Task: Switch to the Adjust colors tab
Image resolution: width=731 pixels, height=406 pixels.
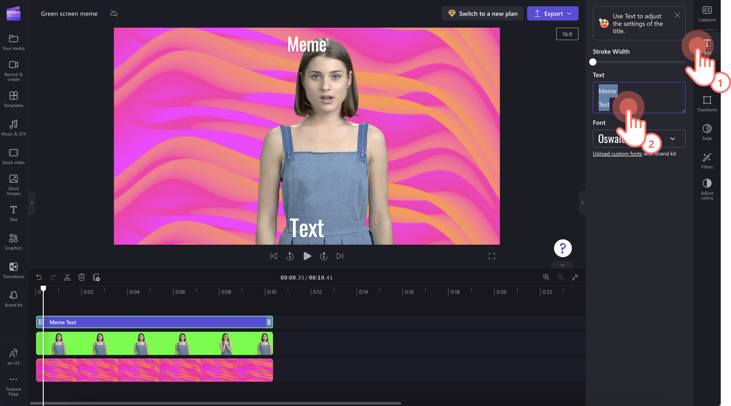Action: click(706, 187)
